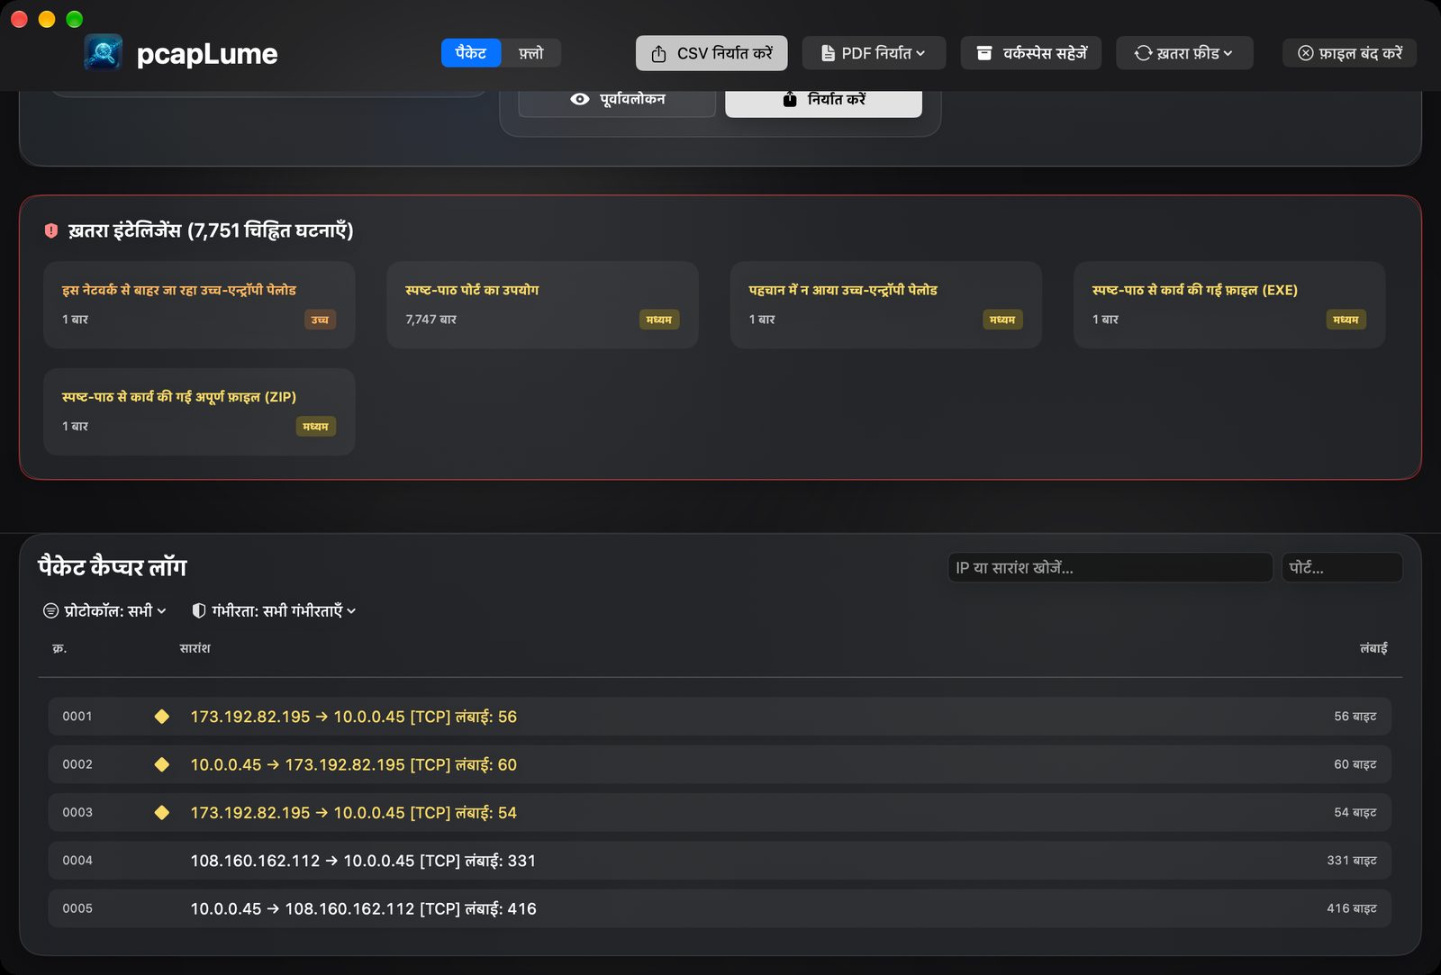Select packet 0004 from 108.160.162.112

click(720, 861)
